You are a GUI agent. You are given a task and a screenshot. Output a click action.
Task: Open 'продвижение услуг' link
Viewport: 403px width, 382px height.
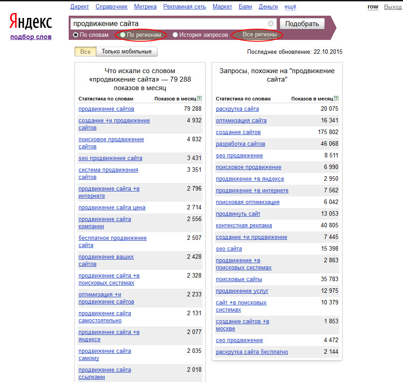click(242, 291)
